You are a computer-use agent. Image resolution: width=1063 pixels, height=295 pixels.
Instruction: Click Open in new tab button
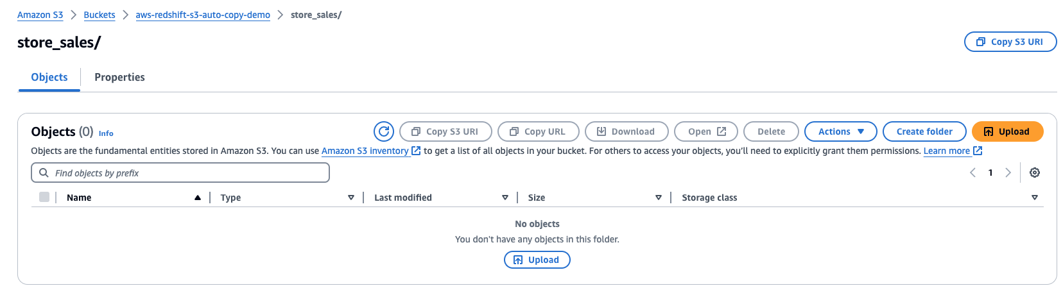coord(707,131)
